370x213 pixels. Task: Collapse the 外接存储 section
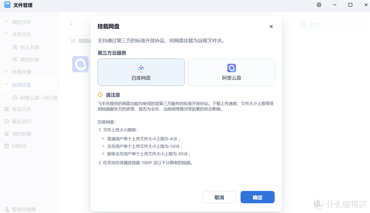coord(7,72)
